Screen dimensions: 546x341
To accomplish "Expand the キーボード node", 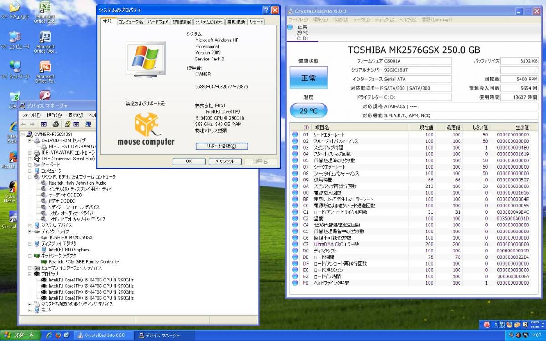I will coord(30,165).
